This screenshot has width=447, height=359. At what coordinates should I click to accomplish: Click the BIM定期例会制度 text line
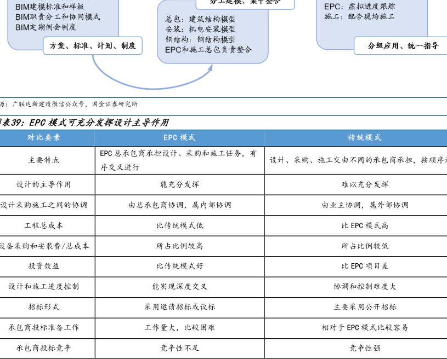point(46,27)
